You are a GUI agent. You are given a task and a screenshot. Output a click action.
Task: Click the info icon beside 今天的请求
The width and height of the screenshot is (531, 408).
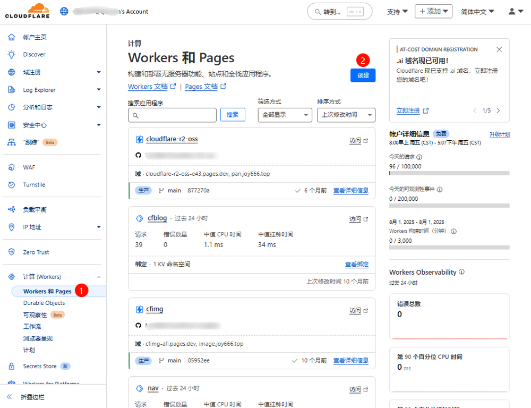tap(419, 157)
